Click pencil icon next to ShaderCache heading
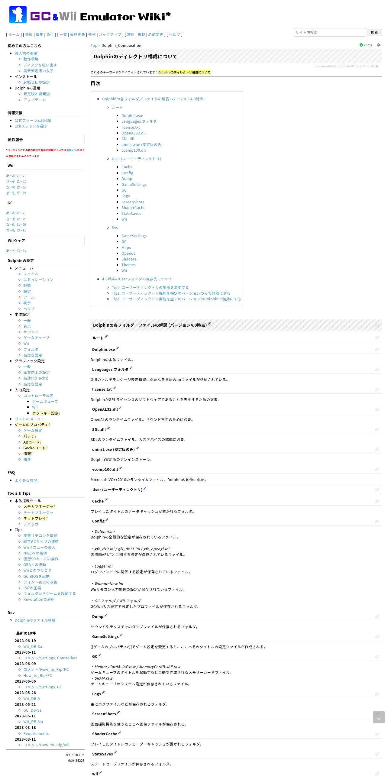 (x=120, y=733)
